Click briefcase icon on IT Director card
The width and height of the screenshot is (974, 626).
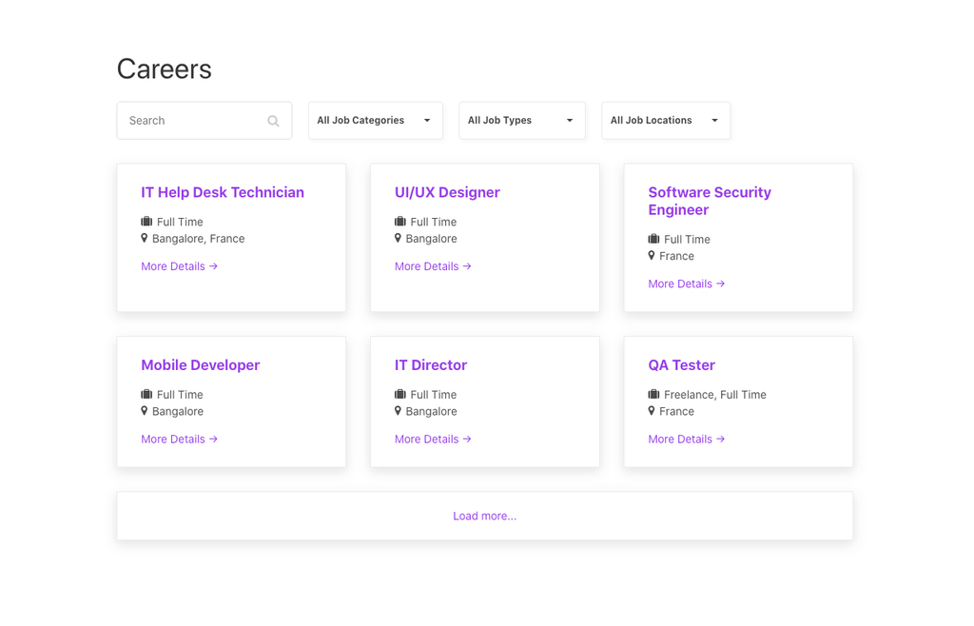coord(399,394)
